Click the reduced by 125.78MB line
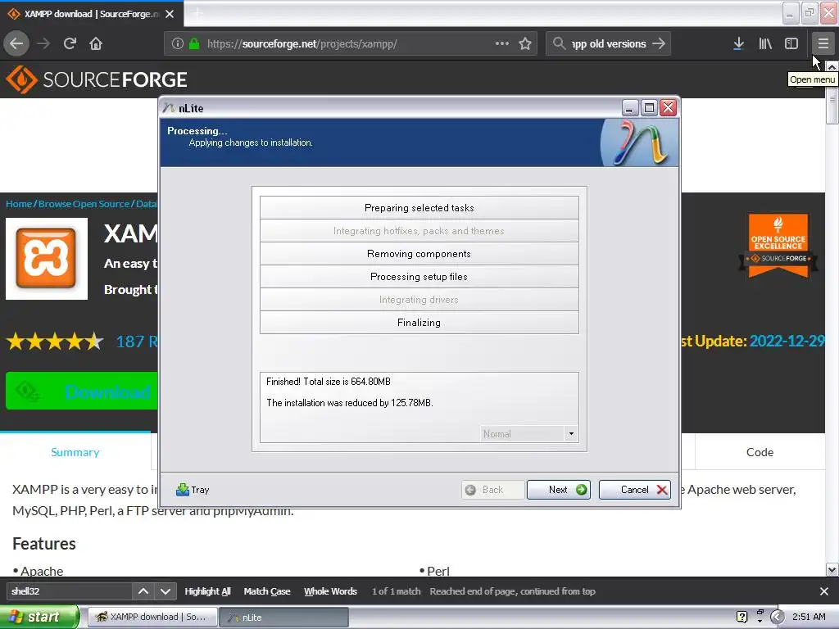The width and height of the screenshot is (839, 629). [349, 403]
